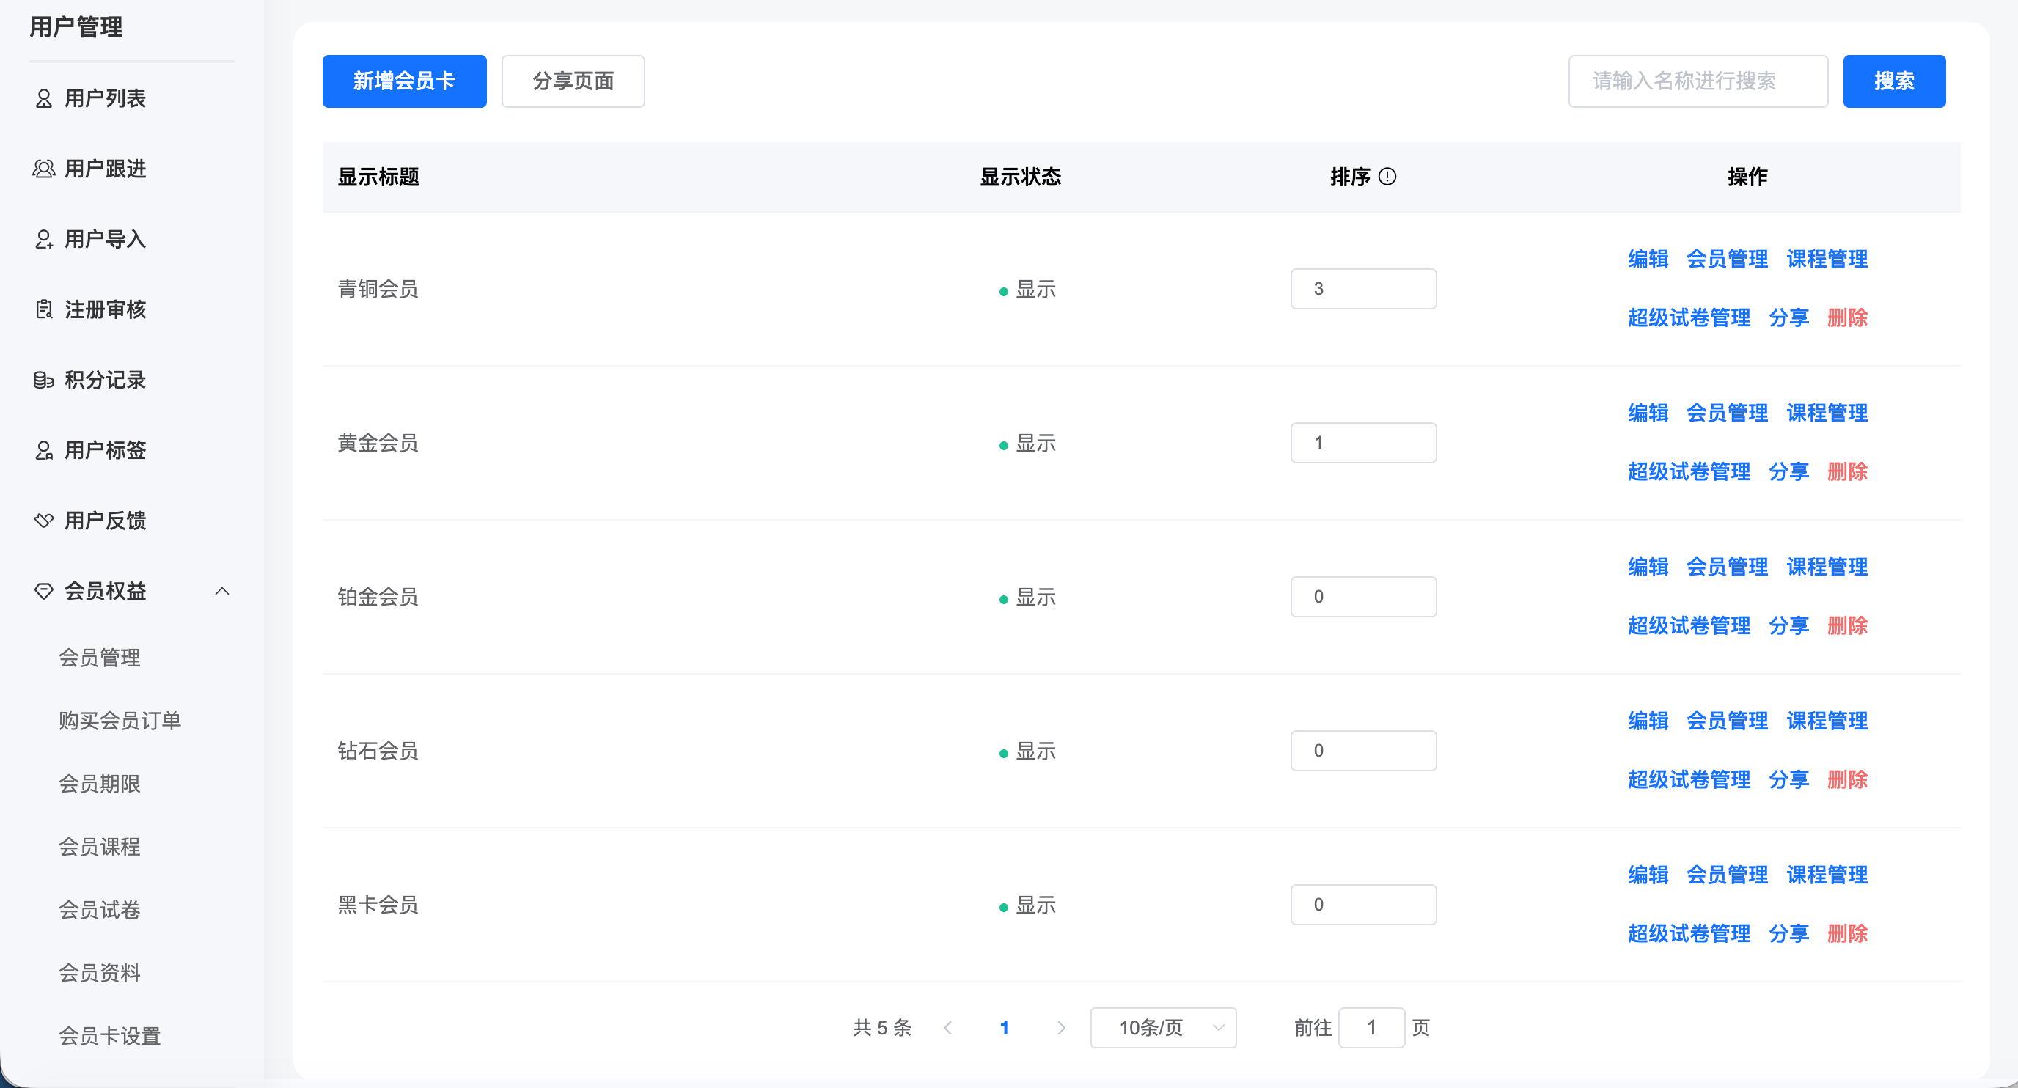Open the 会员试卷 submenu item

100,910
